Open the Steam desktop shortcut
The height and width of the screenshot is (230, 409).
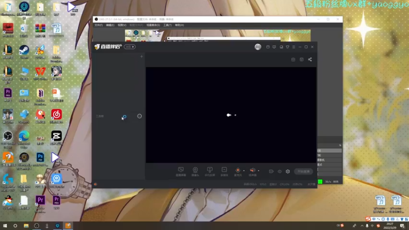(x=24, y=52)
